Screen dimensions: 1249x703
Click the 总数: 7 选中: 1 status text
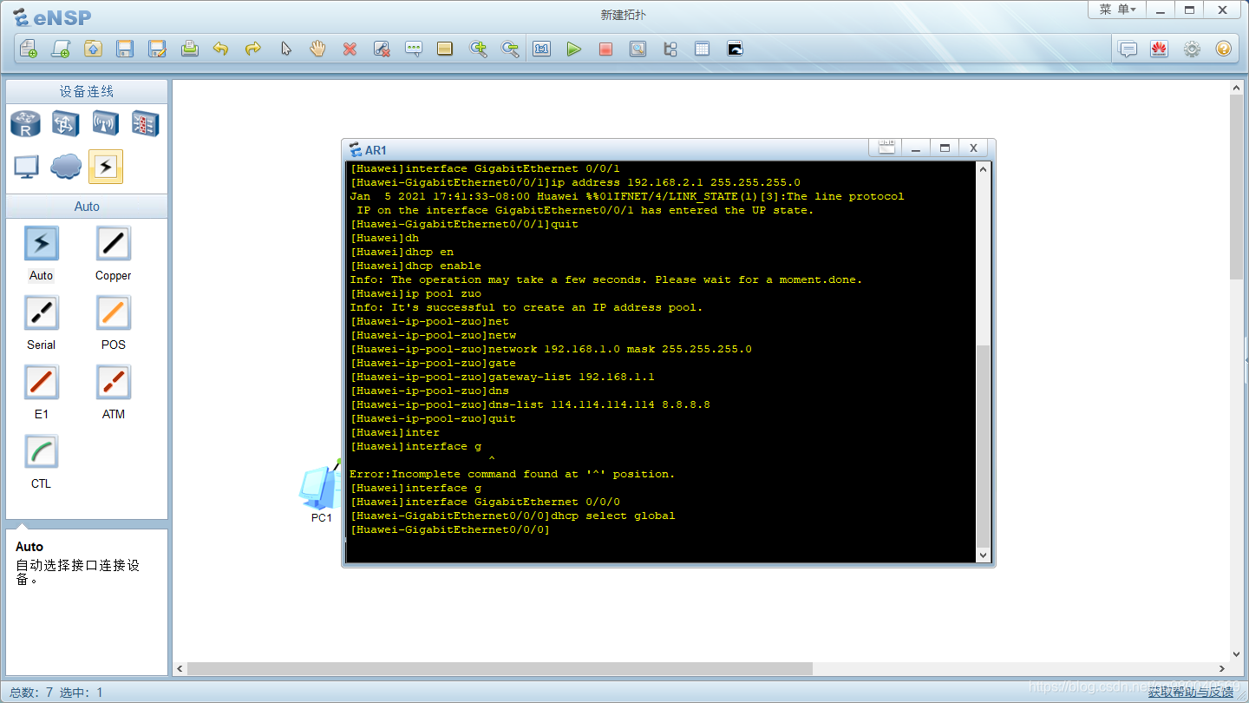click(56, 692)
